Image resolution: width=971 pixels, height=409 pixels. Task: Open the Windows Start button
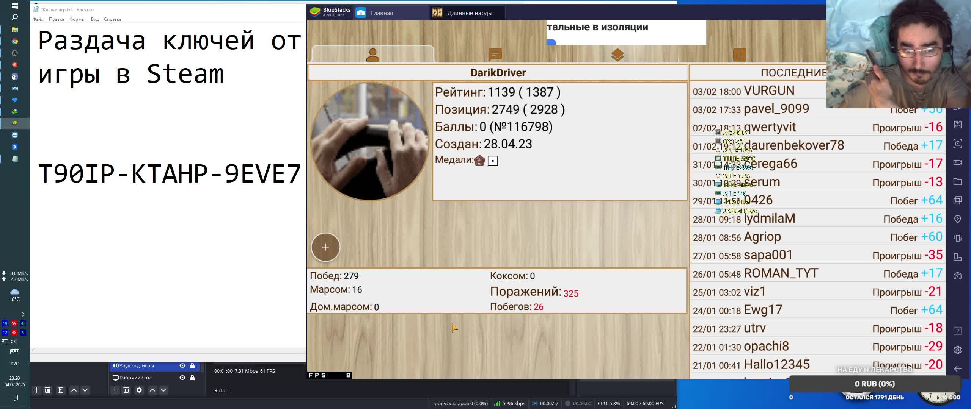(14, 6)
